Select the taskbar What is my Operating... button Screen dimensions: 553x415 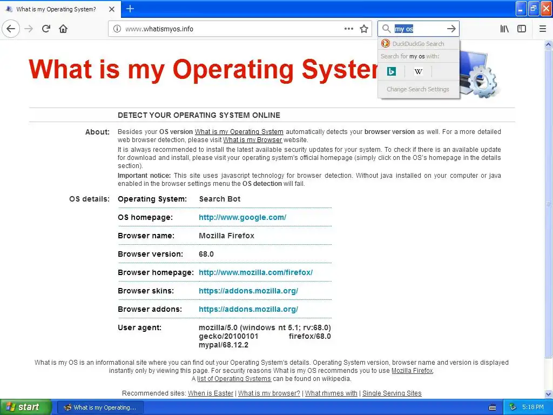point(100,407)
